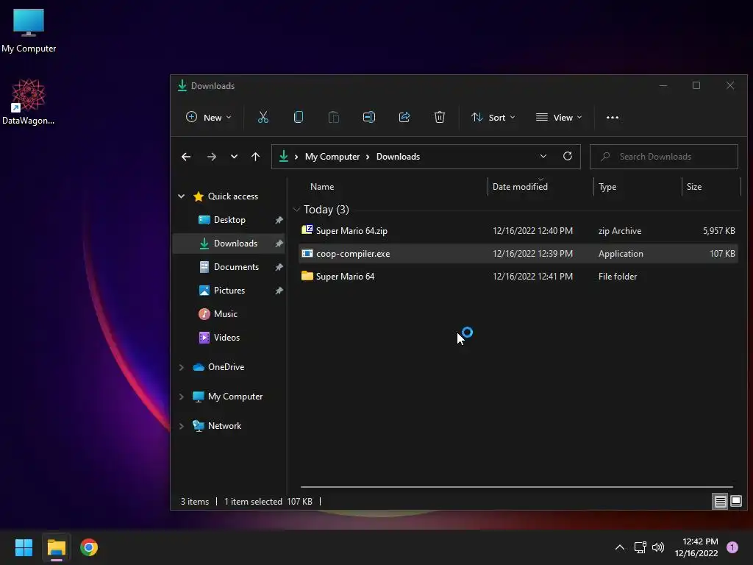Open network status in system tray
Image resolution: width=753 pixels, height=565 pixels.
tap(640, 547)
